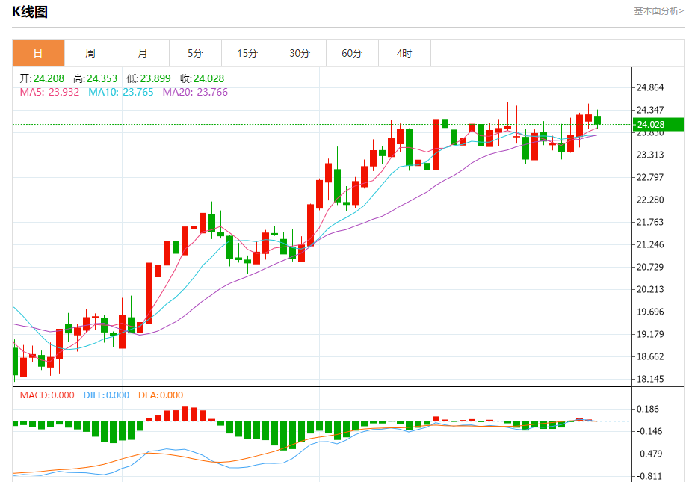Click the 19.179 price axis label
689x482 pixels.
[650, 334]
